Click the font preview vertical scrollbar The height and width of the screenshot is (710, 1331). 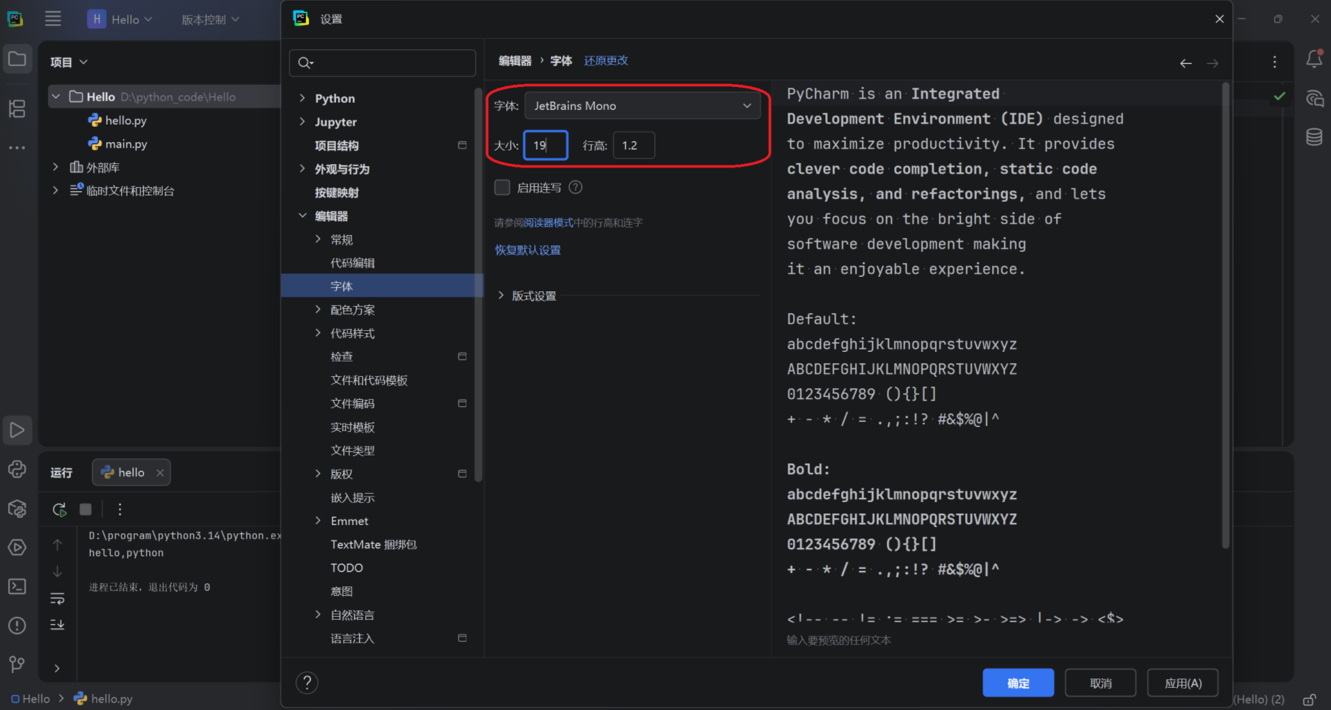(x=1225, y=316)
